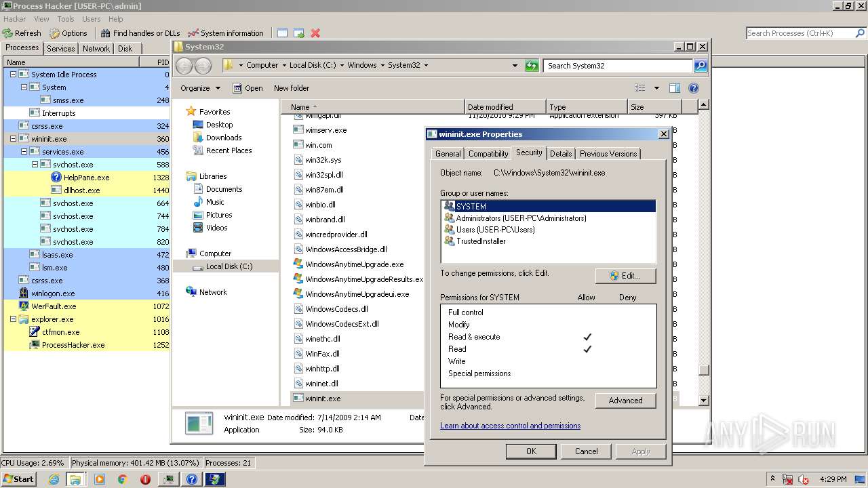Sort the file list by Date modified column

[x=505, y=107]
